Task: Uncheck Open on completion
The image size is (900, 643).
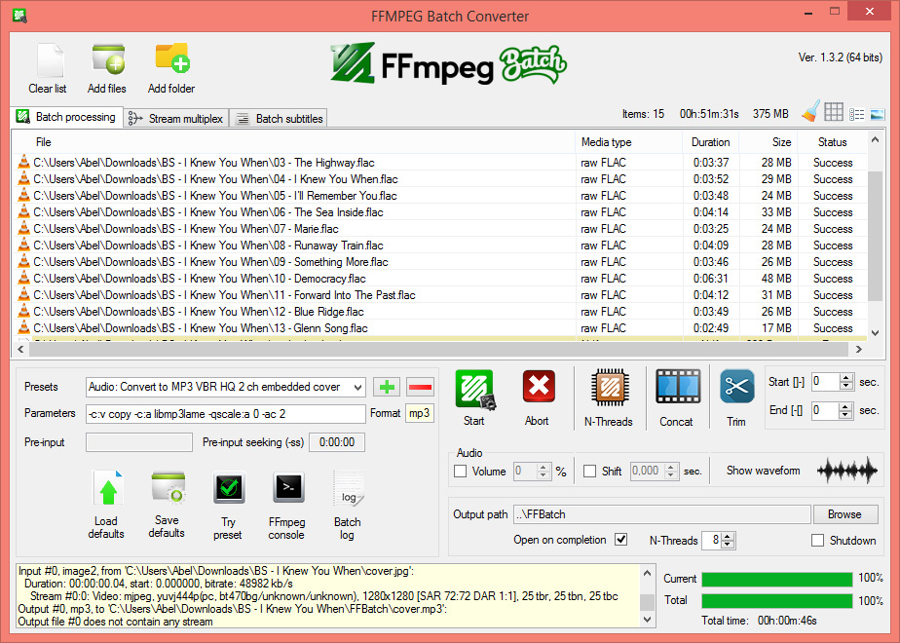Action: (x=621, y=540)
